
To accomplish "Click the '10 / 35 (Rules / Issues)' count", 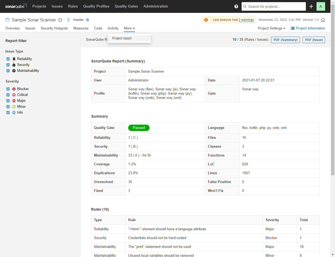I will coord(250,40).
